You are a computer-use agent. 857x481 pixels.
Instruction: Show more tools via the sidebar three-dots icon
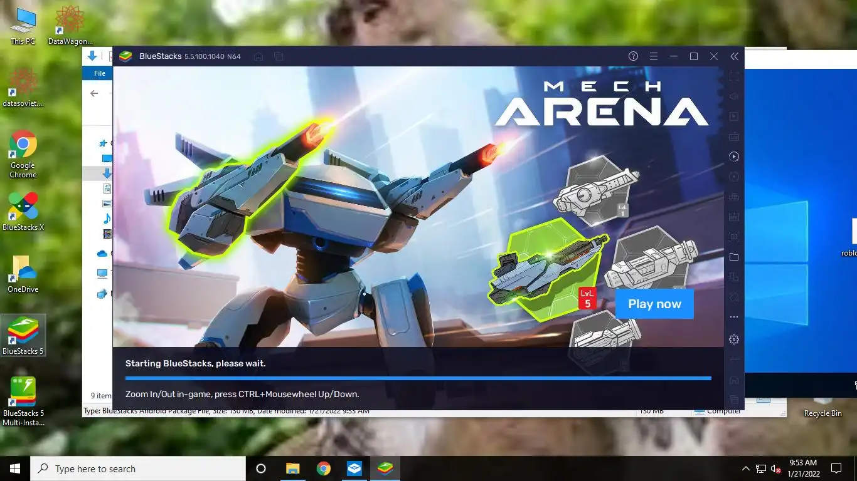tap(734, 317)
